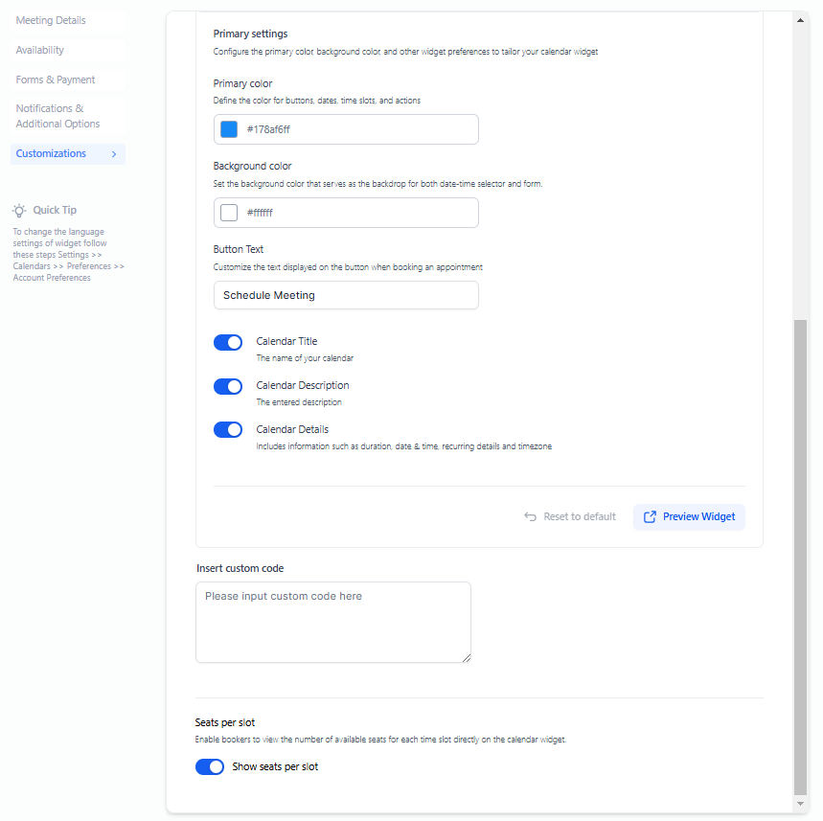This screenshot has width=823, height=821.
Task: Disable Show seats per slot toggle
Action: pos(210,766)
